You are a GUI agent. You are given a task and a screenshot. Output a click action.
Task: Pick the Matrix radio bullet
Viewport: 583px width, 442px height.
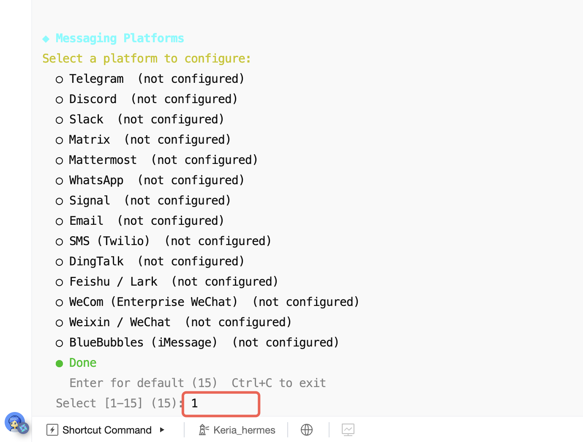60,140
